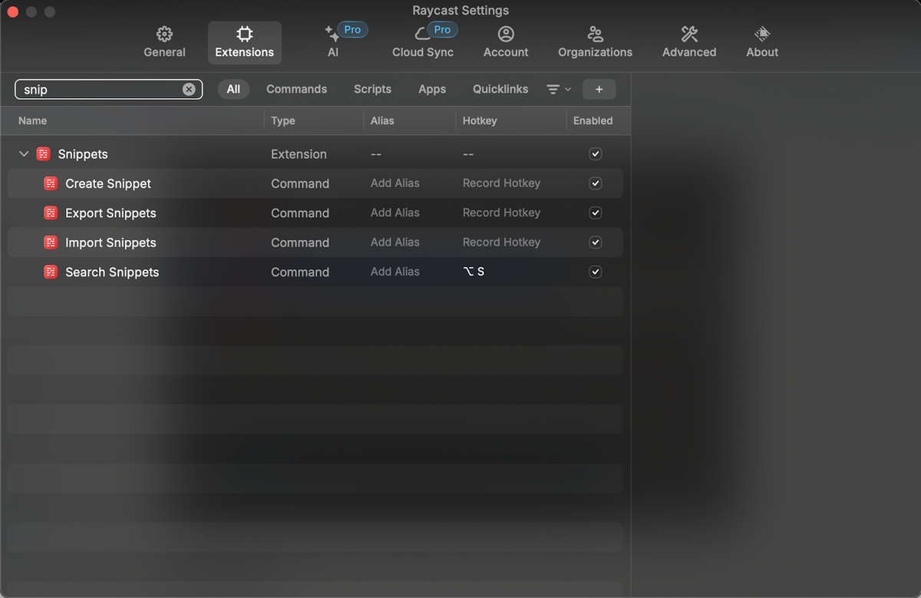Open the Organizations people icon

[595, 34]
